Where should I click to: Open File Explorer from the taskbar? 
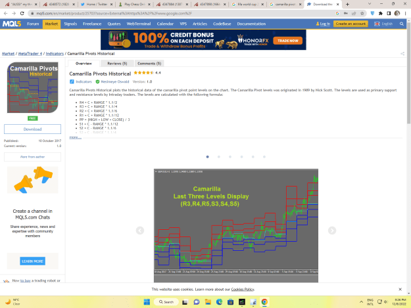pos(208,302)
